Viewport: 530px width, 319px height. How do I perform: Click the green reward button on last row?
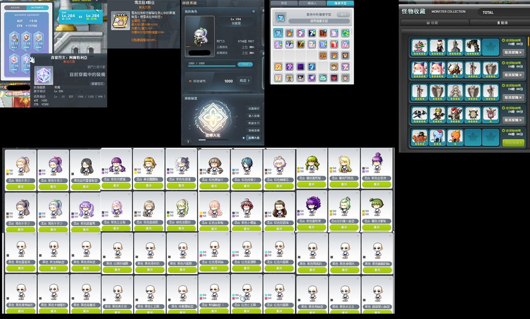(513, 142)
